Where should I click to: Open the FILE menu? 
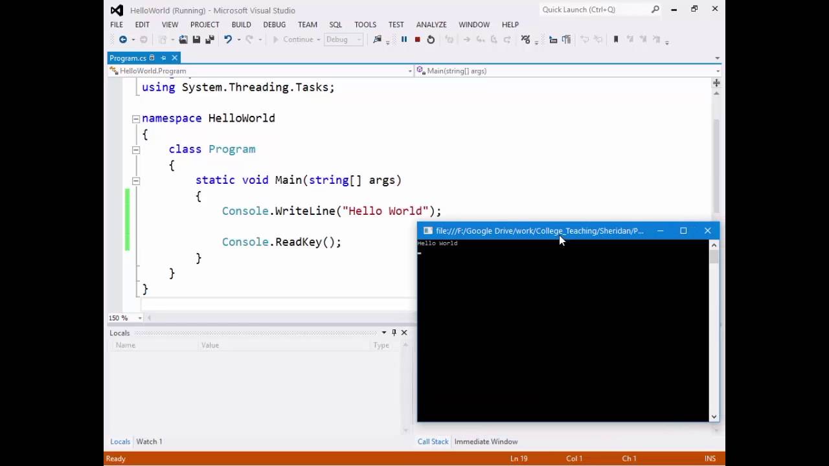tap(117, 25)
